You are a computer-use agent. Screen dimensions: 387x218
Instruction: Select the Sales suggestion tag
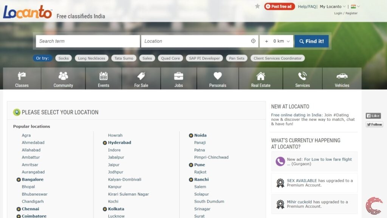[x=147, y=58]
